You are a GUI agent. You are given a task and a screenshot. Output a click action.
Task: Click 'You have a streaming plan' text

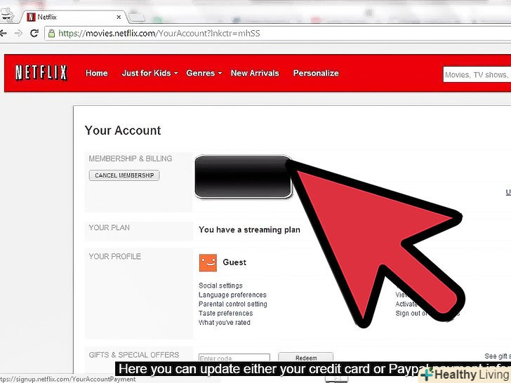[249, 229]
